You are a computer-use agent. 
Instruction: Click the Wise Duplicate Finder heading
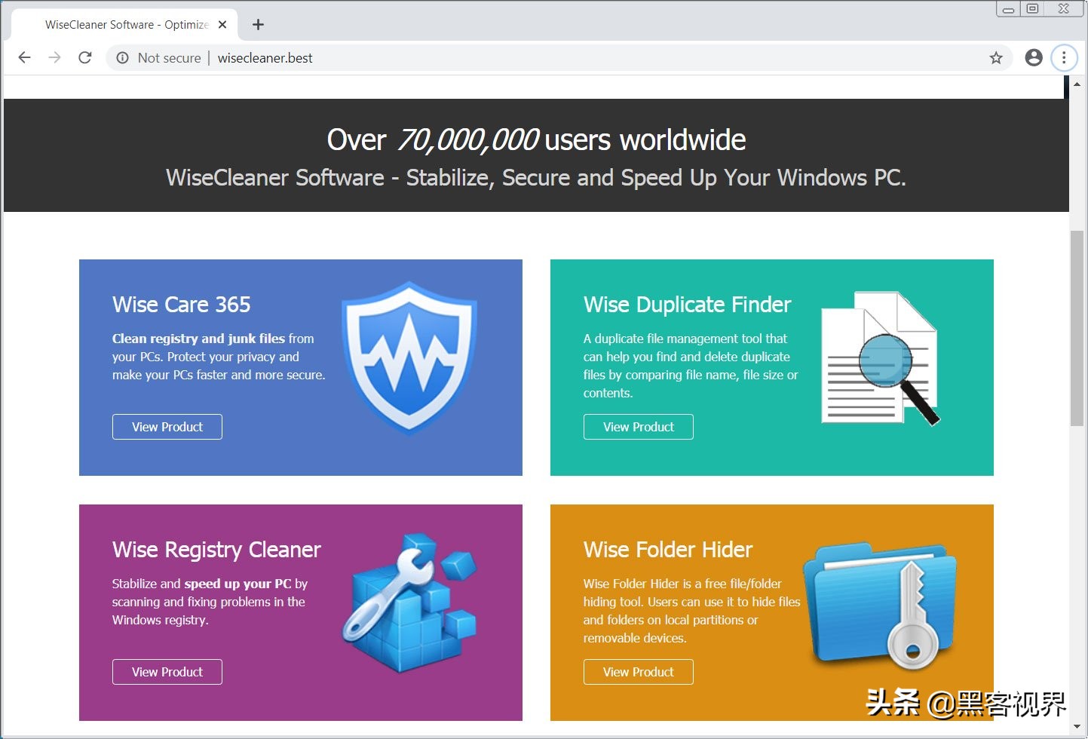[x=688, y=305]
